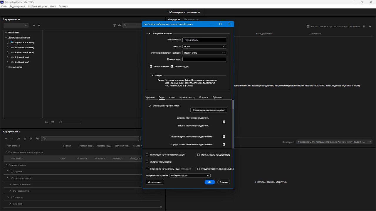Click the eye icon in Media Browser toolbar

coord(120,25)
